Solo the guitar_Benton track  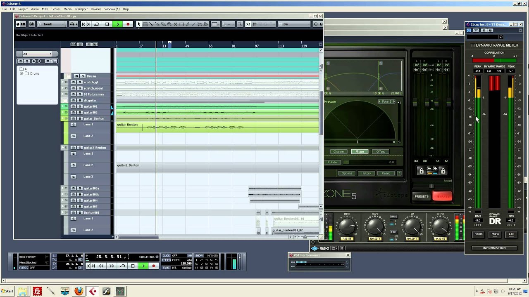[x=79, y=118]
